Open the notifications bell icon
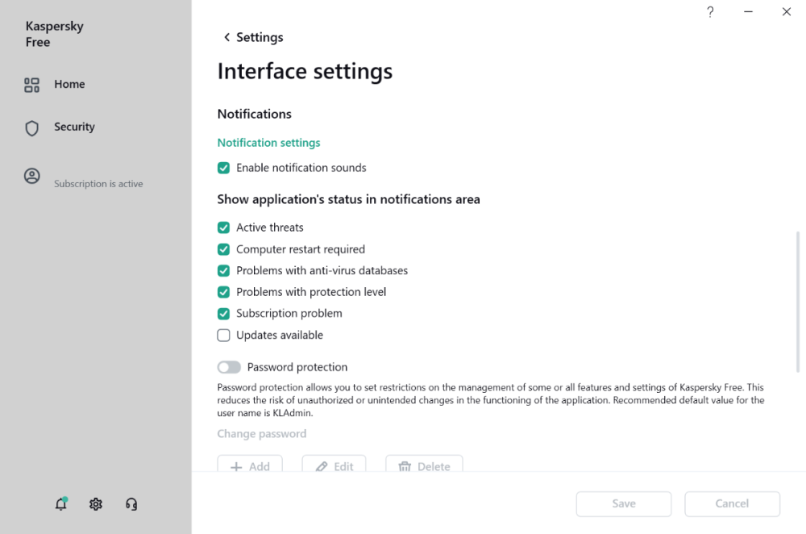The height and width of the screenshot is (534, 806). (x=60, y=504)
